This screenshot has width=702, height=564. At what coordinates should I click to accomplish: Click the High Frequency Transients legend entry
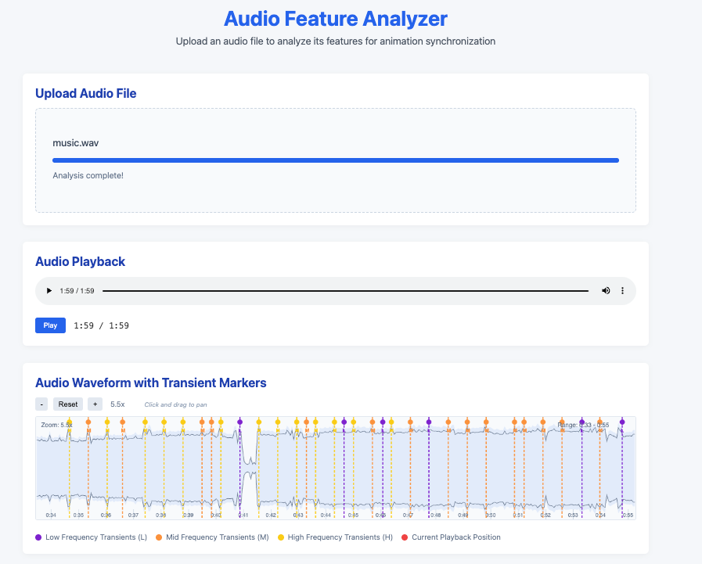point(335,537)
